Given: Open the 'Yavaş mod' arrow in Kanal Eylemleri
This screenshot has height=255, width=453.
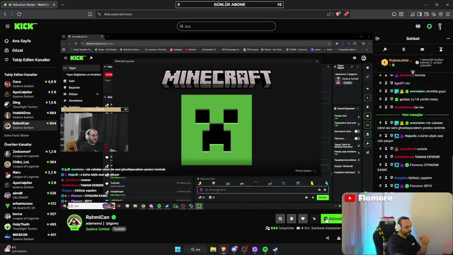Looking at the screenshot, I should coord(359,117).
